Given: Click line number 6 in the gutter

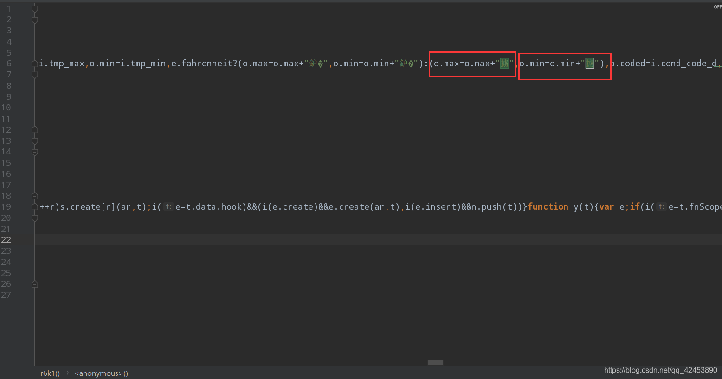Looking at the screenshot, I should click(9, 64).
